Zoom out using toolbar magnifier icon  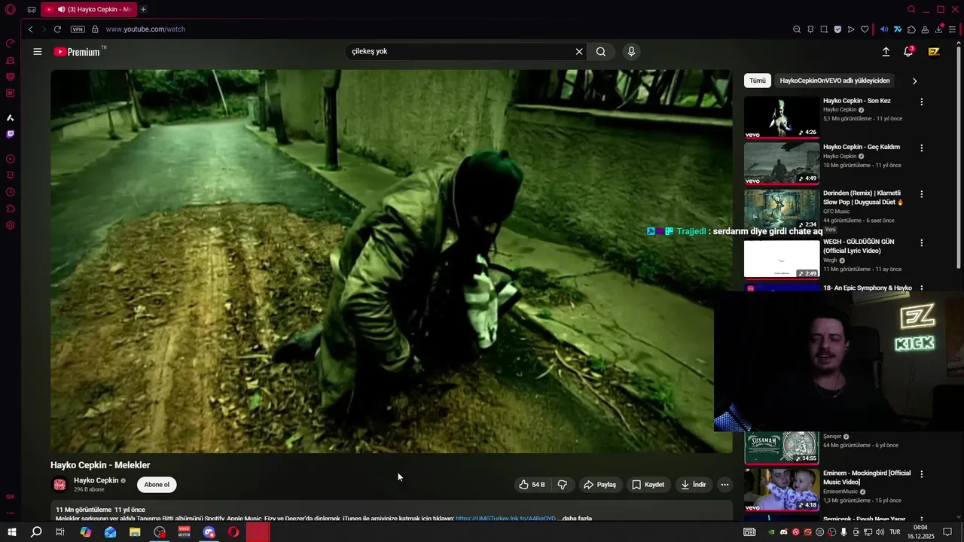point(797,29)
